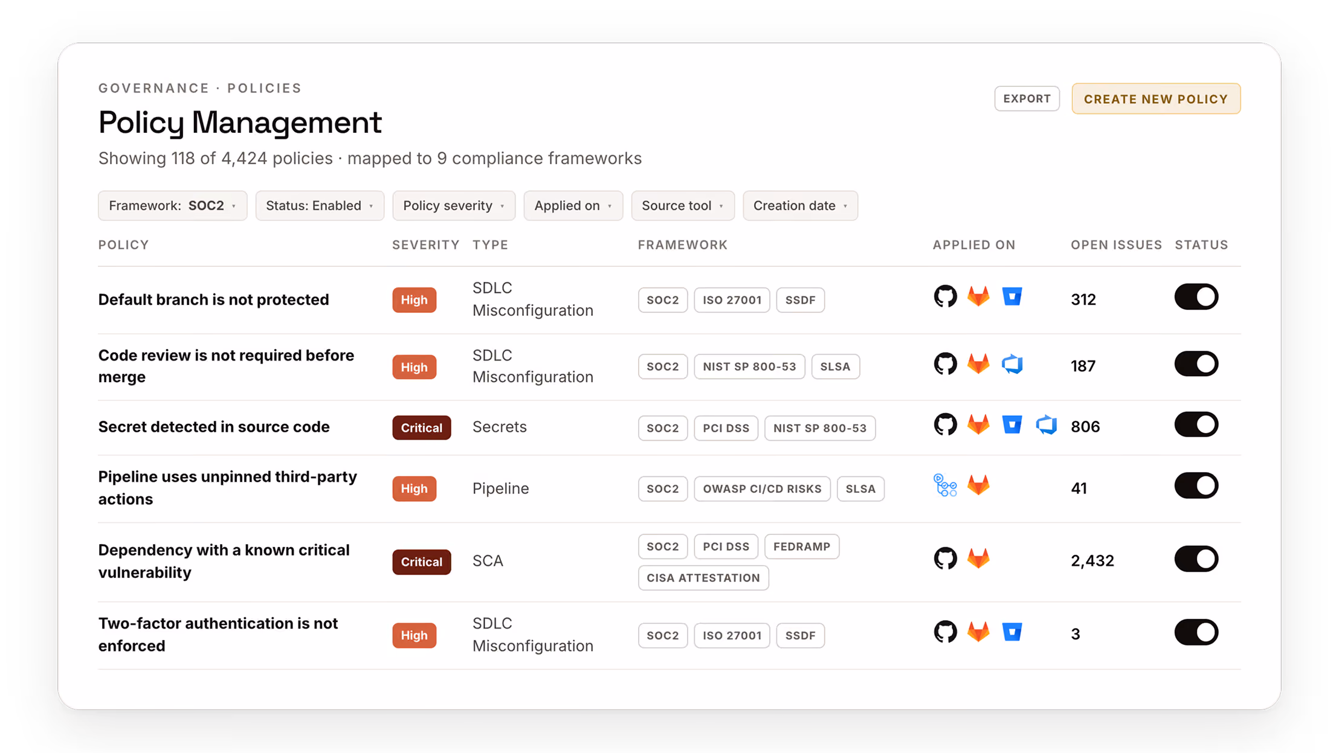Expand the Policy severity filter
This screenshot has width=1339, height=753.
coord(454,206)
